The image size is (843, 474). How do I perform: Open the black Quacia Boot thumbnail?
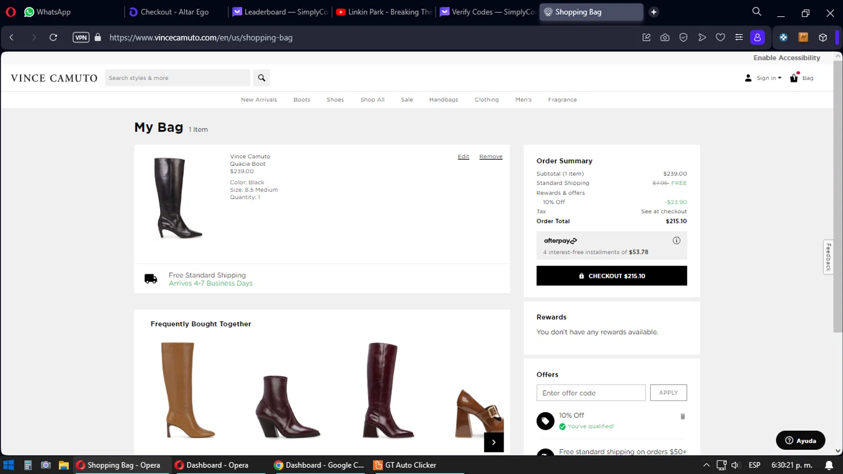point(178,198)
